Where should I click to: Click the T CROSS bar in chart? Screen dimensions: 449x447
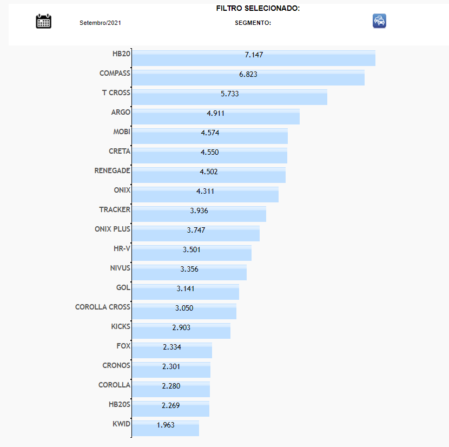(229, 97)
